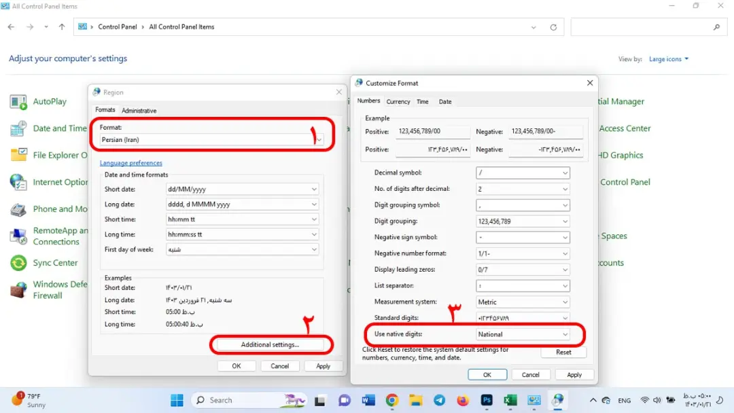Open the Use native digits dropdown
This screenshot has width=734, height=413.
(x=523, y=334)
